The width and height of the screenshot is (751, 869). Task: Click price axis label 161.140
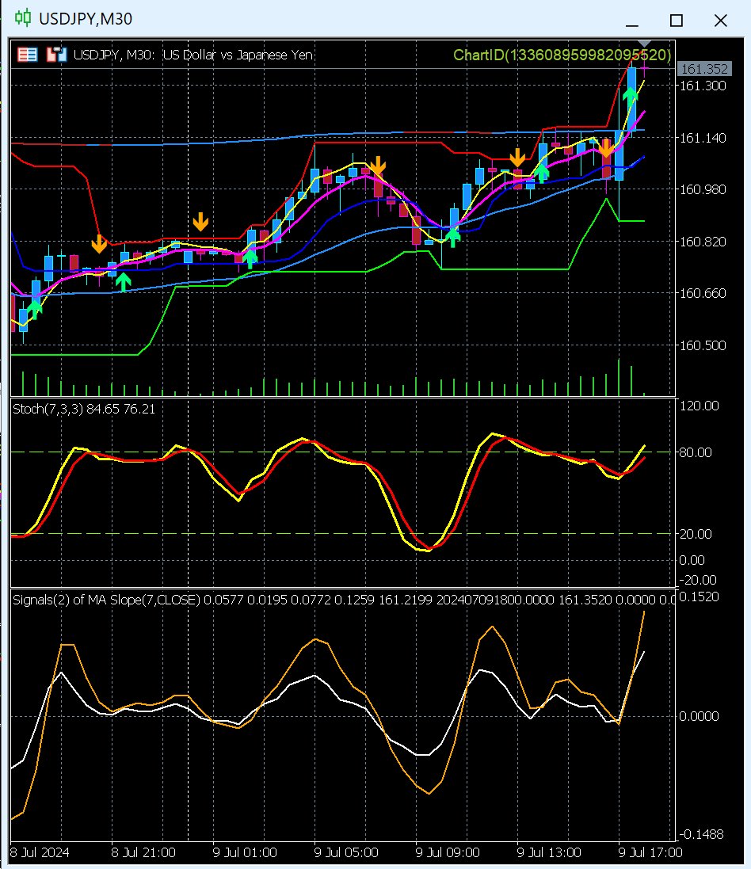tap(703, 138)
